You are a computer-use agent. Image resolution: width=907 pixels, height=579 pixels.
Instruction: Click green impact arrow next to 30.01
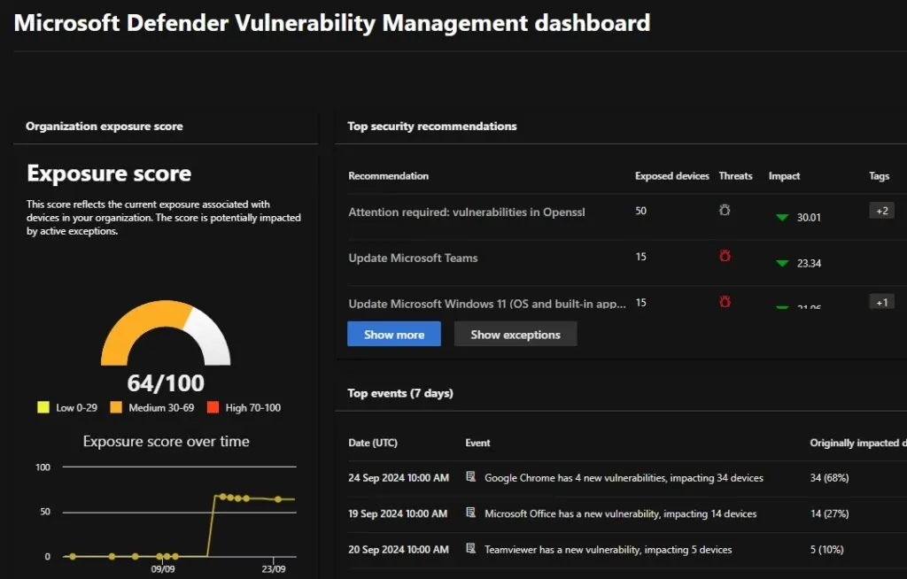tap(782, 218)
